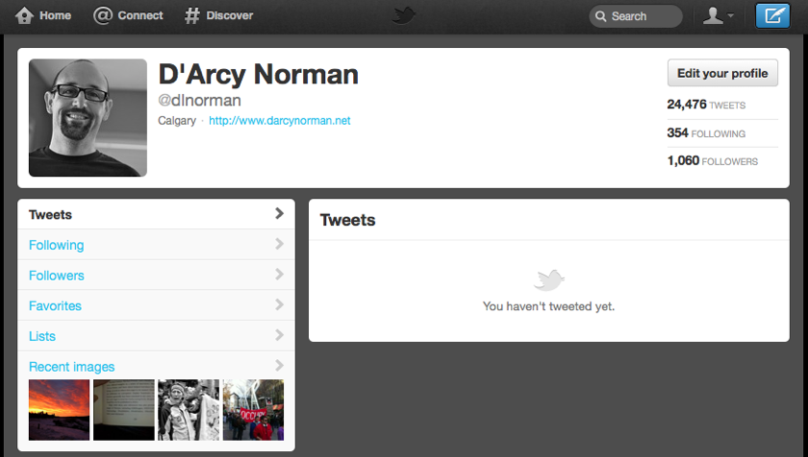
Task: Click the Calgary location text
Action: tap(177, 121)
